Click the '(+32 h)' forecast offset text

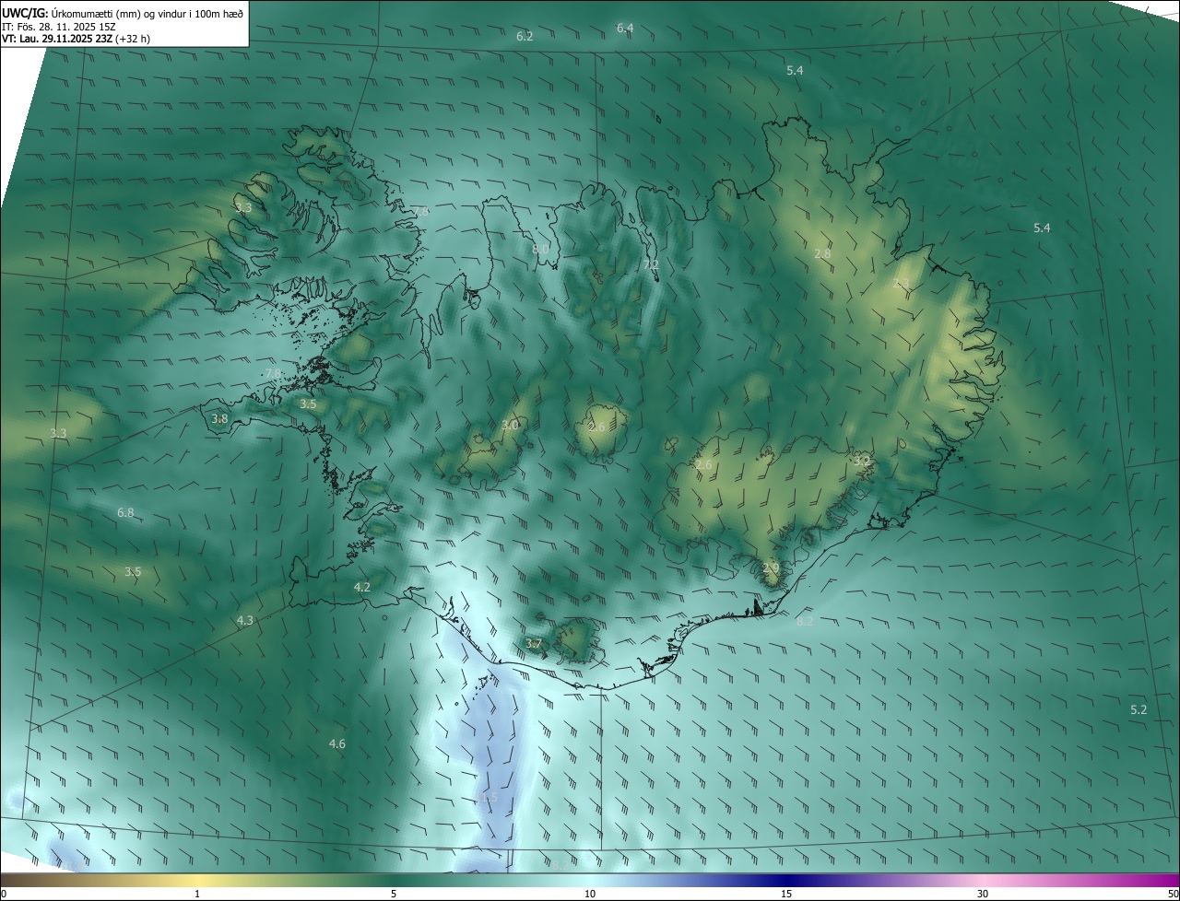[x=131, y=39]
